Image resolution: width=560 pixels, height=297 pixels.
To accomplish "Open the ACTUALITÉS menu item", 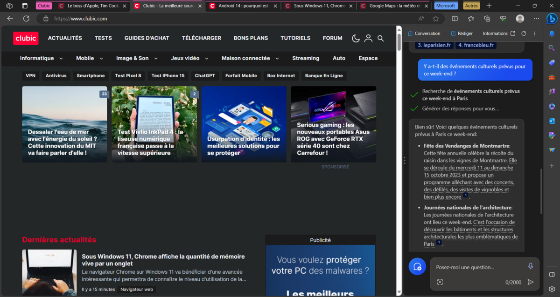I will (65, 38).
